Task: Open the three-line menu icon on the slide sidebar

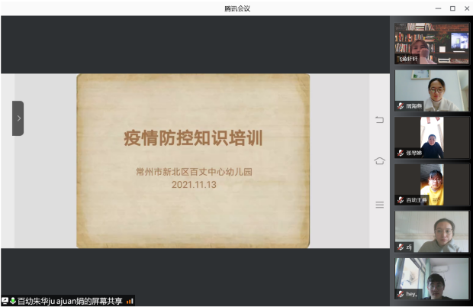Action: (x=379, y=205)
